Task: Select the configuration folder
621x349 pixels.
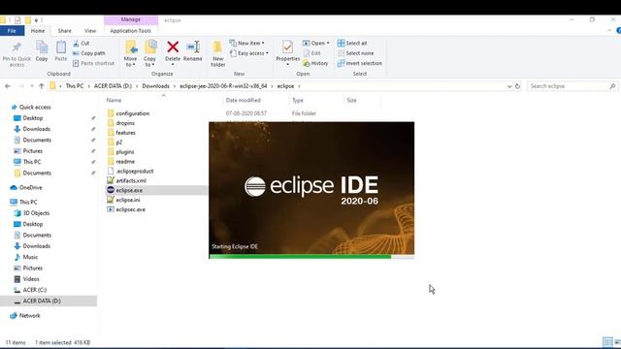Action: tap(132, 113)
